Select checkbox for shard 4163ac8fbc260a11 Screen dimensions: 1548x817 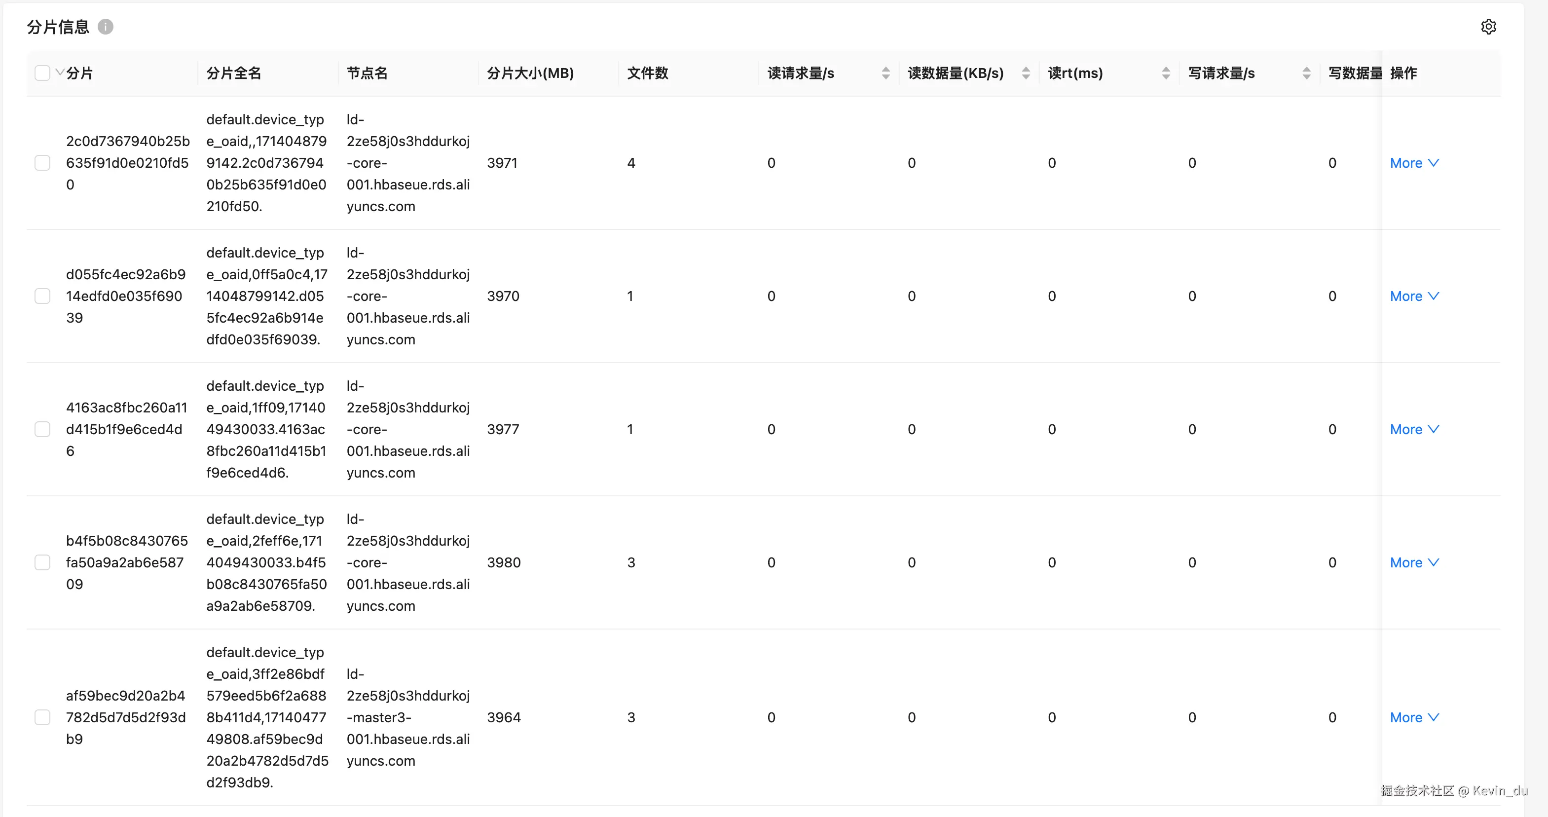tap(42, 429)
